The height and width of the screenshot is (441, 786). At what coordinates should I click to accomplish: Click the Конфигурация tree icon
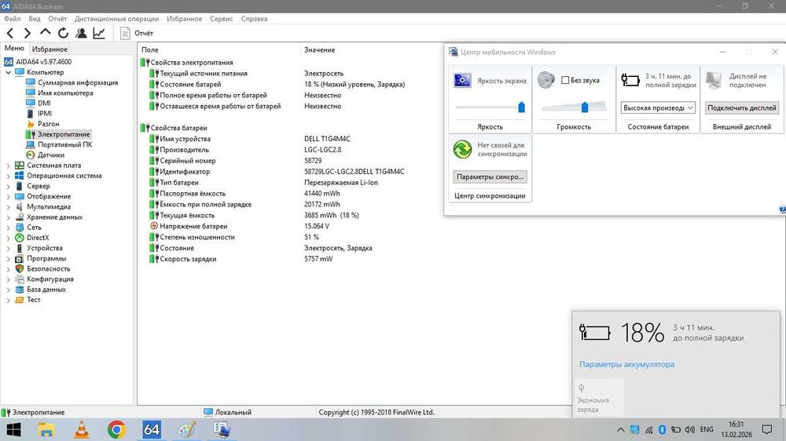(x=20, y=279)
